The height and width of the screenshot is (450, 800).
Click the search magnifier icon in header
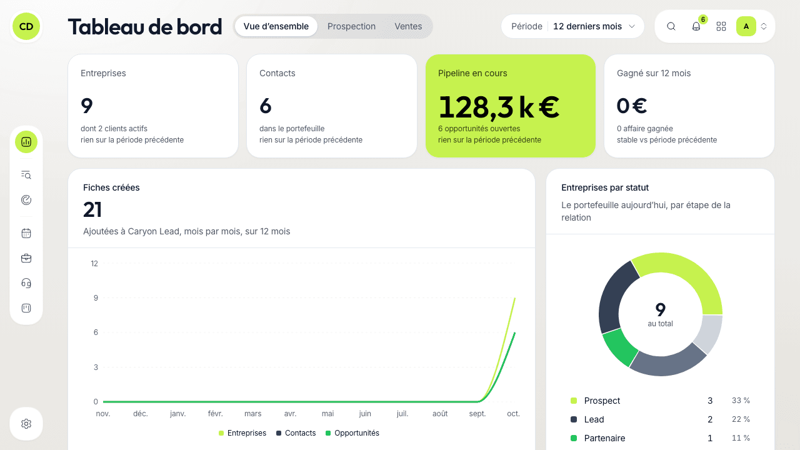[x=671, y=26]
